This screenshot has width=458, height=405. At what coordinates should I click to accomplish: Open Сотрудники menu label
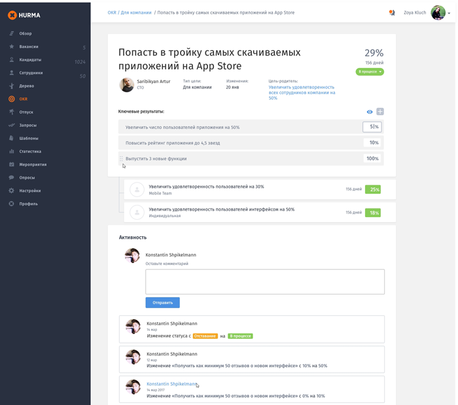[31, 73]
